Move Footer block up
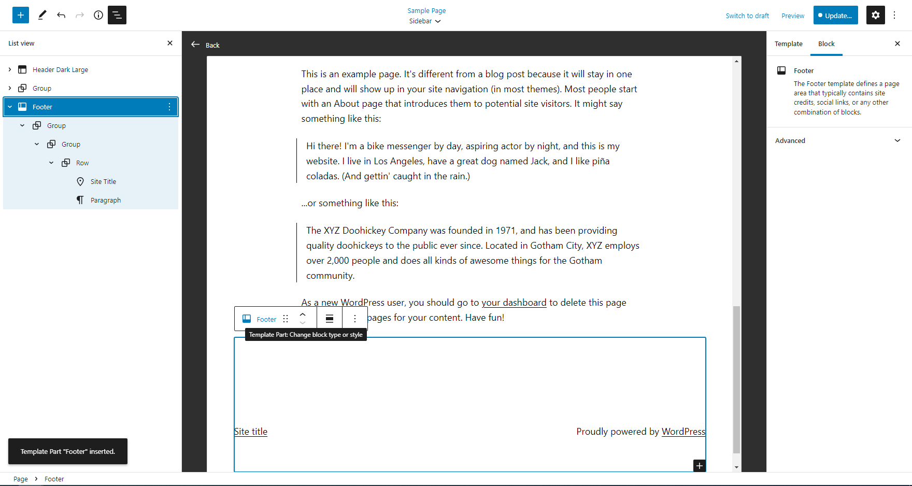 [303, 315]
